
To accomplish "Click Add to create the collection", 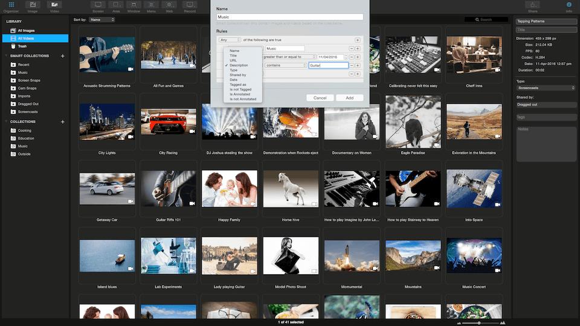I will [349, 98].
